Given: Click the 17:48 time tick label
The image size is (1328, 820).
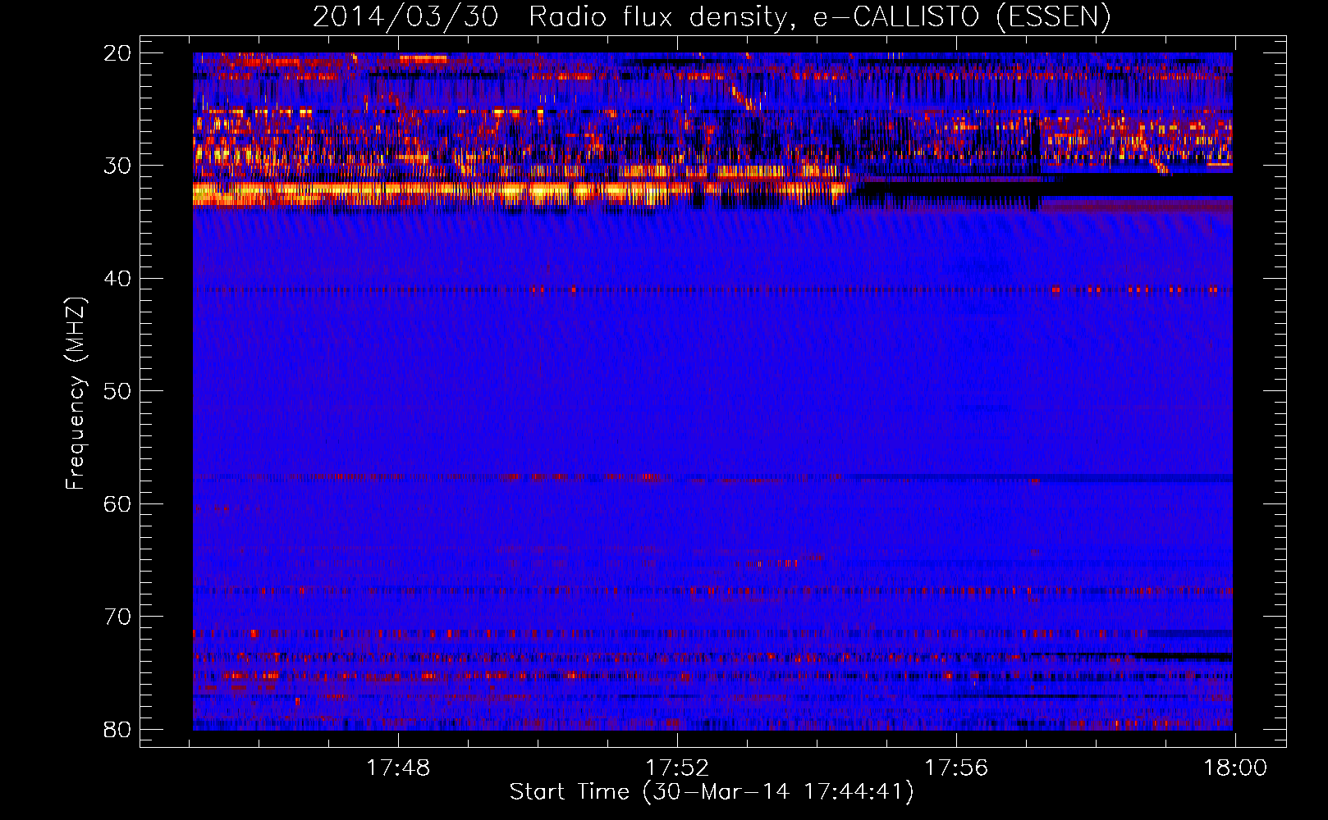Looking at the screenshot, I should (x=398, y=768).
